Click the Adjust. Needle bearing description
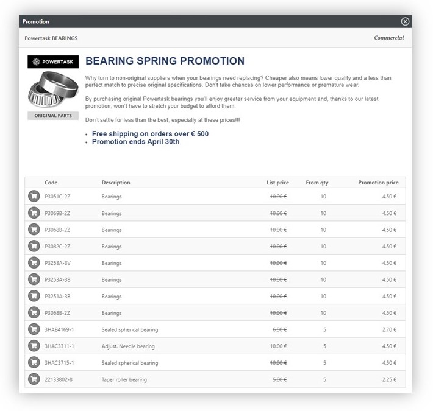 coord(128,346)
